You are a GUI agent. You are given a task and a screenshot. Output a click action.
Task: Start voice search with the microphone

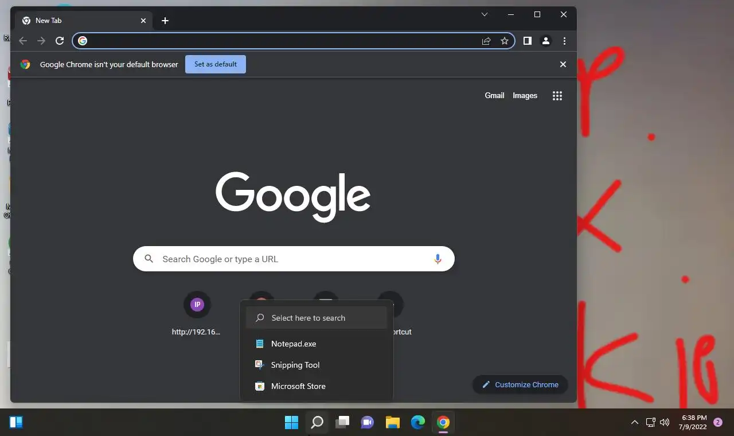(x=438, y=259)
